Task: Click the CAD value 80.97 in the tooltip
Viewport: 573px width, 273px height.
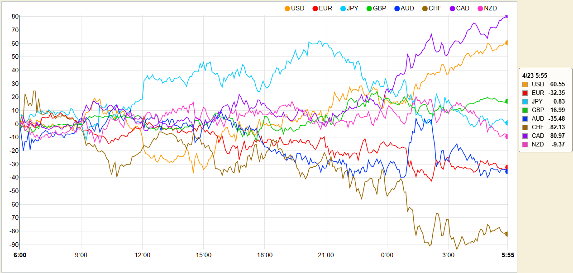Action: click(557, 136)
